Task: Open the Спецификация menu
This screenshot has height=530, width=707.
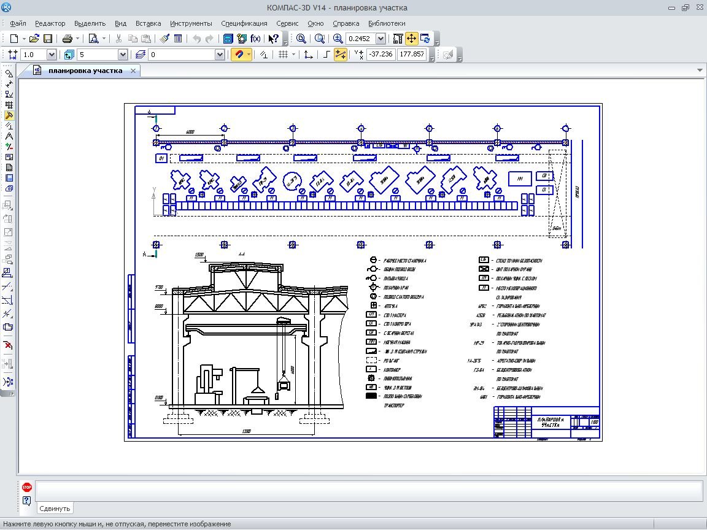Action: (244, 23)
